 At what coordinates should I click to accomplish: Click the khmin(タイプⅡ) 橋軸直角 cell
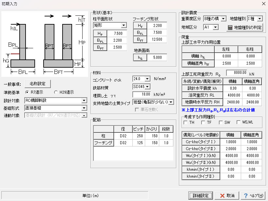tap(251, 176)
